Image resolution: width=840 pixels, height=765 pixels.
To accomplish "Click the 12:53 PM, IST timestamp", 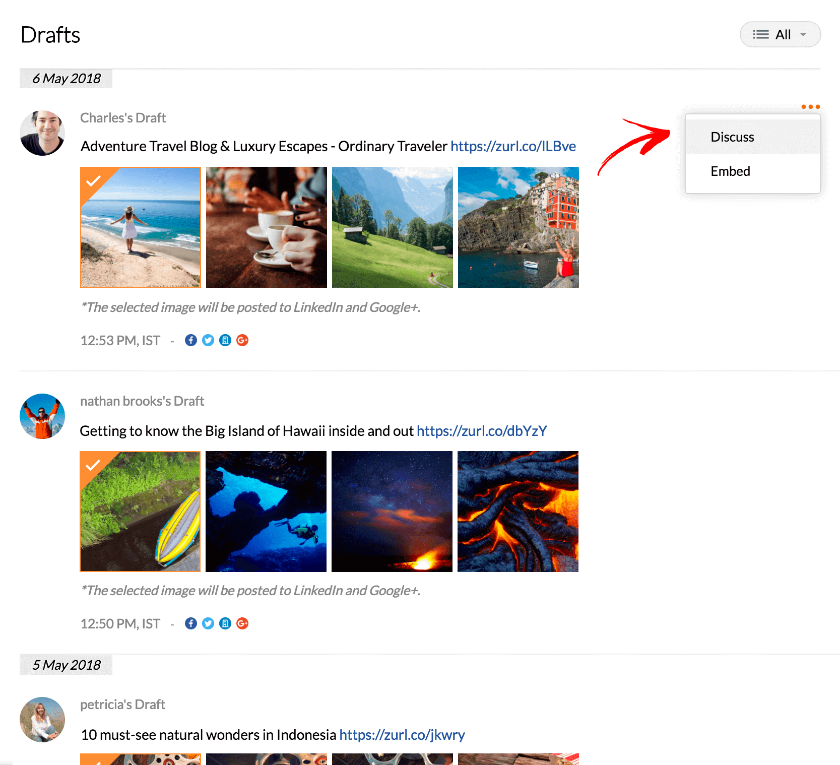I will pos(120,341).
